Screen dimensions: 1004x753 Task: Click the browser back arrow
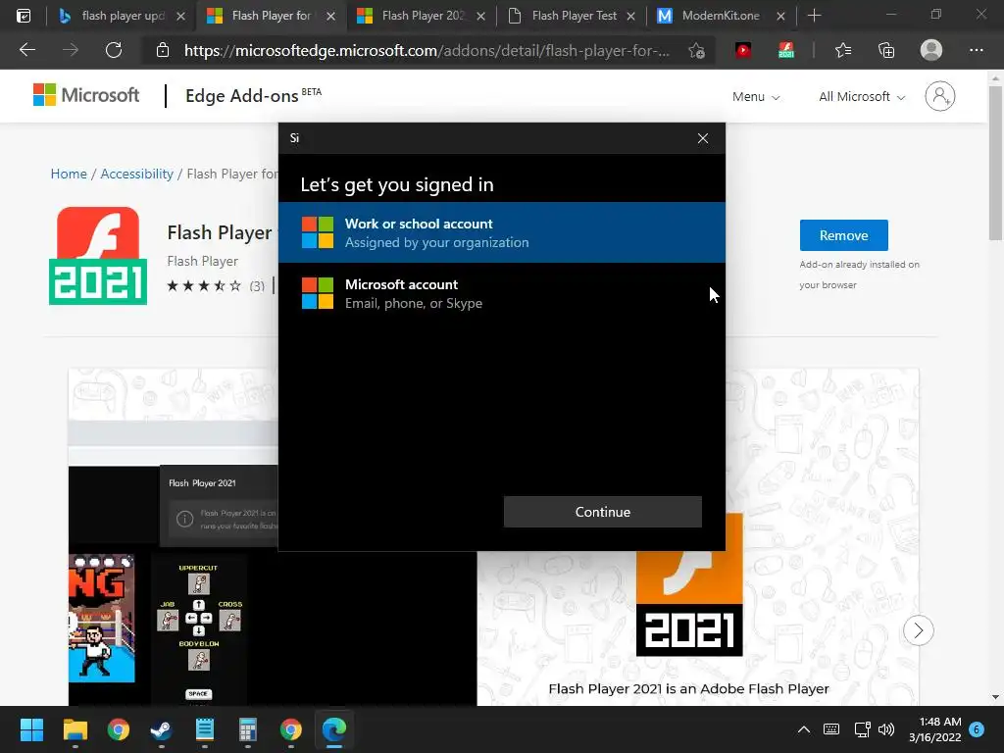[27, 50]
